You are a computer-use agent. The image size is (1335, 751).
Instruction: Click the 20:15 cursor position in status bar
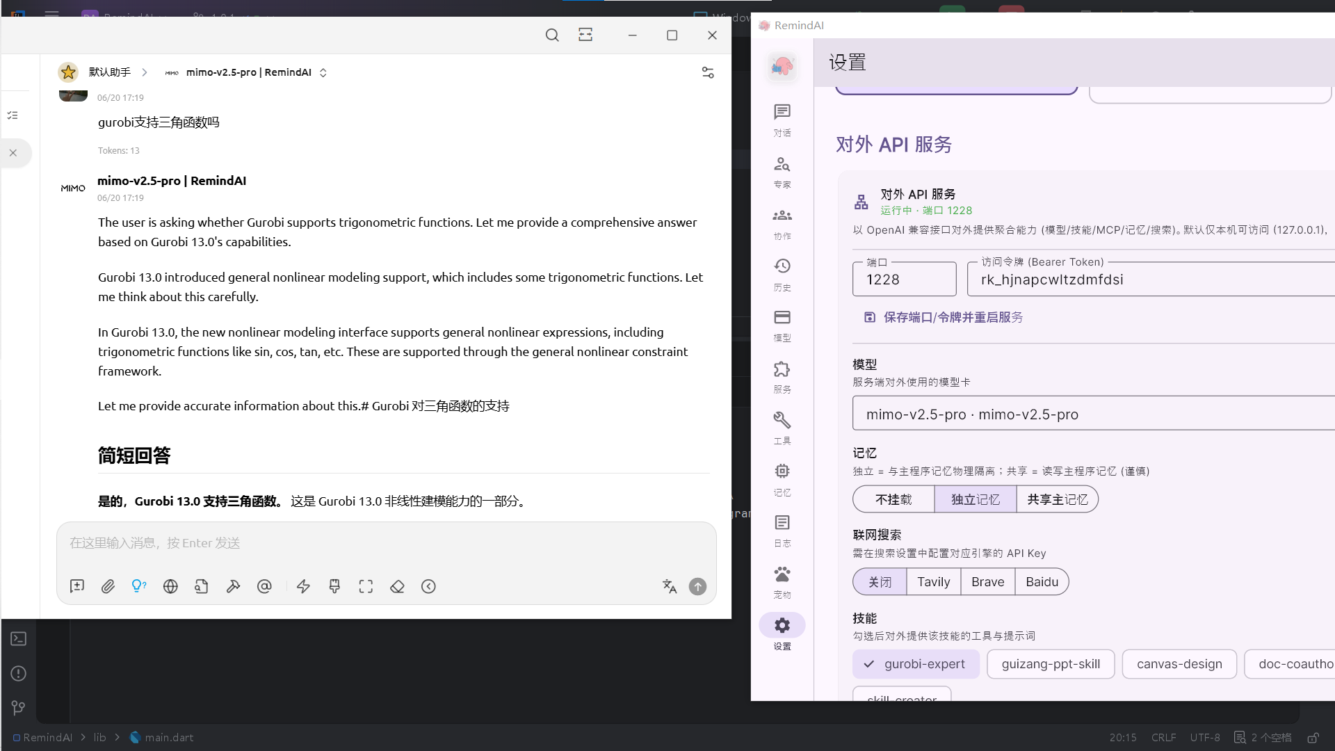1123,737
